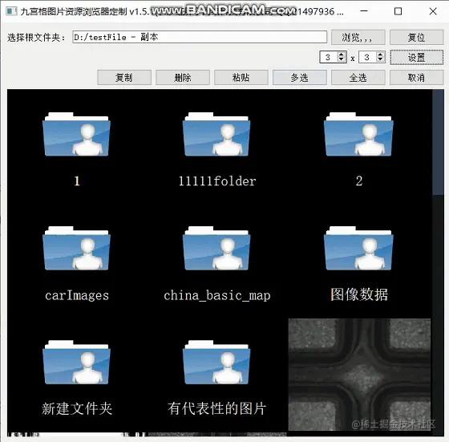Open the folder icon labeled 1
Viewport: 449px width, 442px height.
76,134
